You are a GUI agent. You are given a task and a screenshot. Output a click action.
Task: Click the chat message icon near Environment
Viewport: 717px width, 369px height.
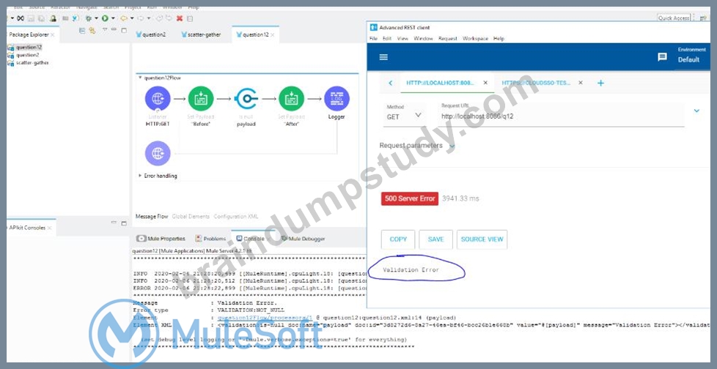[x=662, y=57]
